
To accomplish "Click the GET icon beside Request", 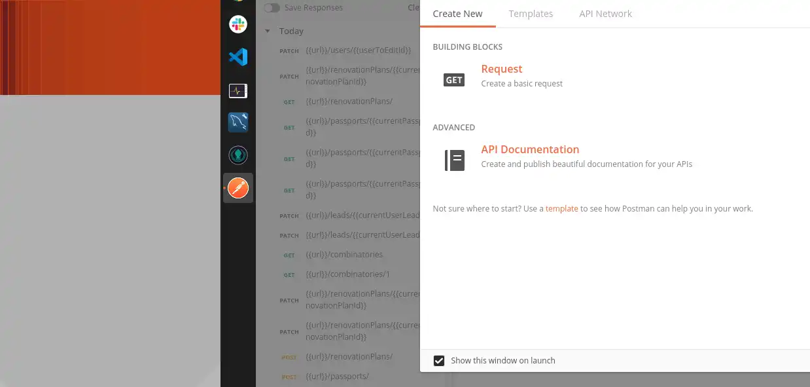I will point(454,80).
